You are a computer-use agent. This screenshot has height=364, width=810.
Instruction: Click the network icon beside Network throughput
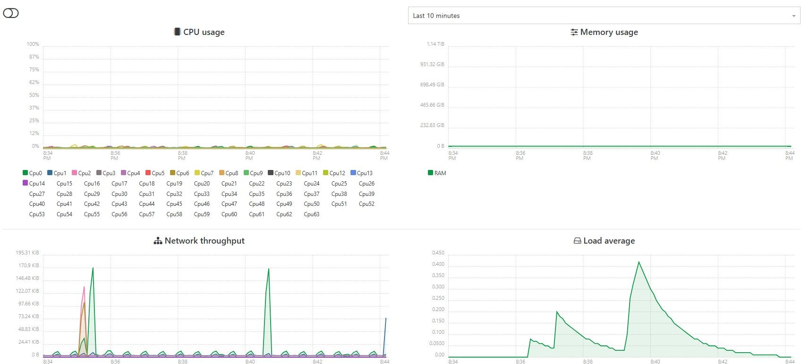tap(158, 241)
